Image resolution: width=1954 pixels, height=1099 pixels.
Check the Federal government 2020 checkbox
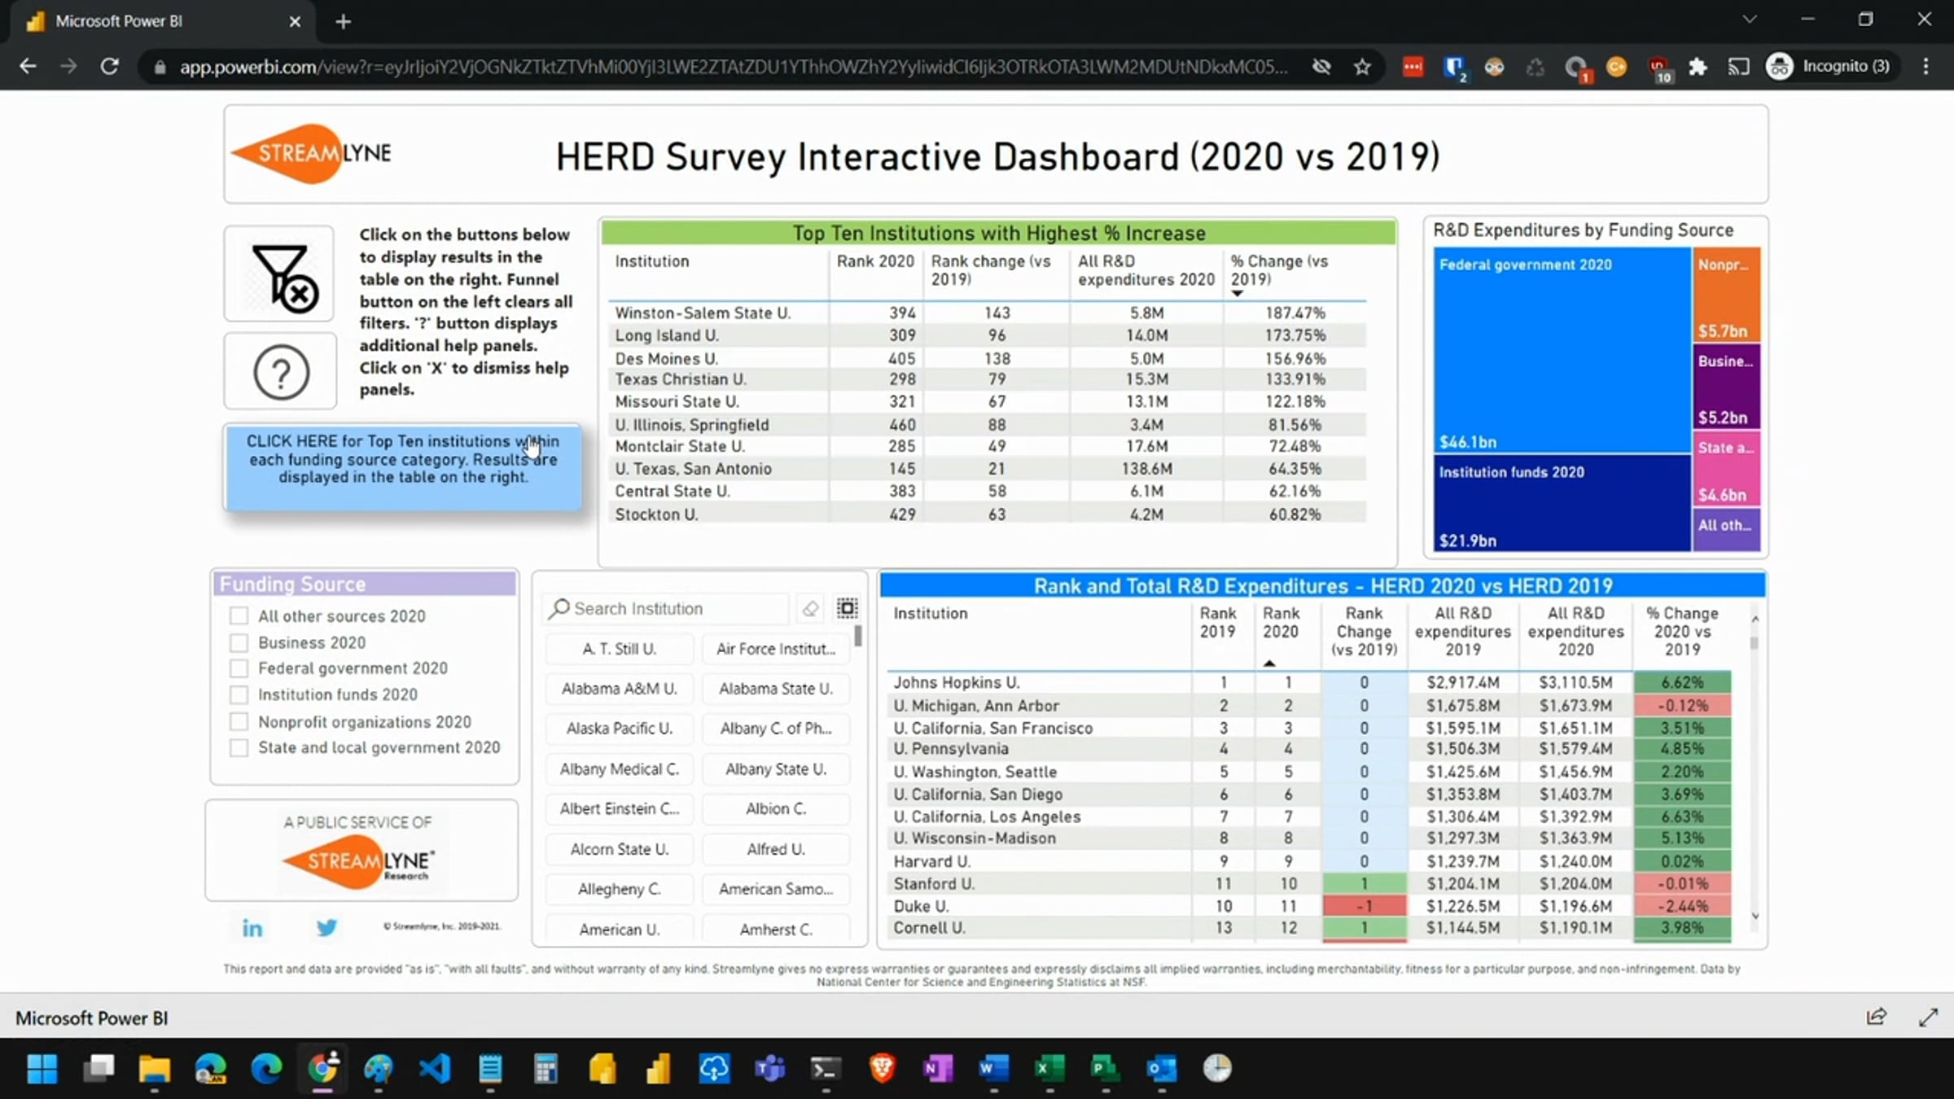[x=239, y=668]
